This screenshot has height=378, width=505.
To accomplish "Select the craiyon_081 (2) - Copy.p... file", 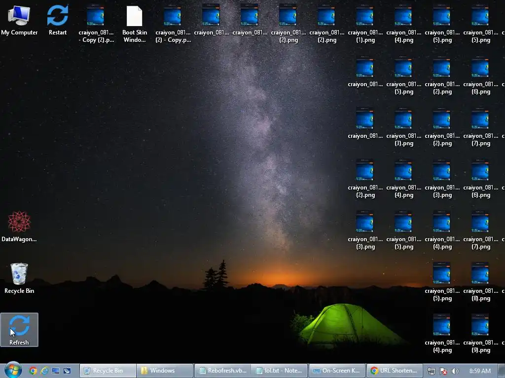I will click(x=173, y=24).
